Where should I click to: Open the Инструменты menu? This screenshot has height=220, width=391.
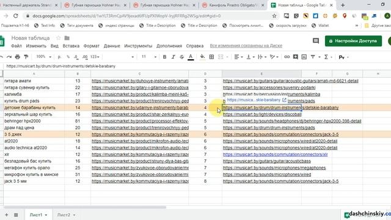pos(138,46)
